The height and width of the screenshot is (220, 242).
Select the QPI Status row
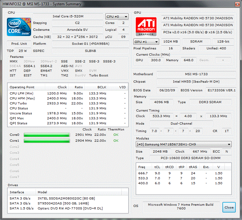click(x=68, y=123)
